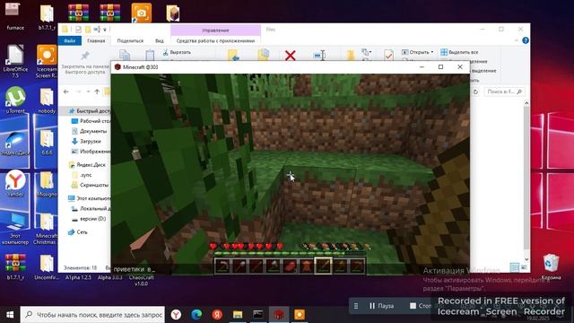Image resolution: width=574 pixels, height=323 pixels.
Task: Open the 6.6.6 folder on desktop
Action: point(47,142)
